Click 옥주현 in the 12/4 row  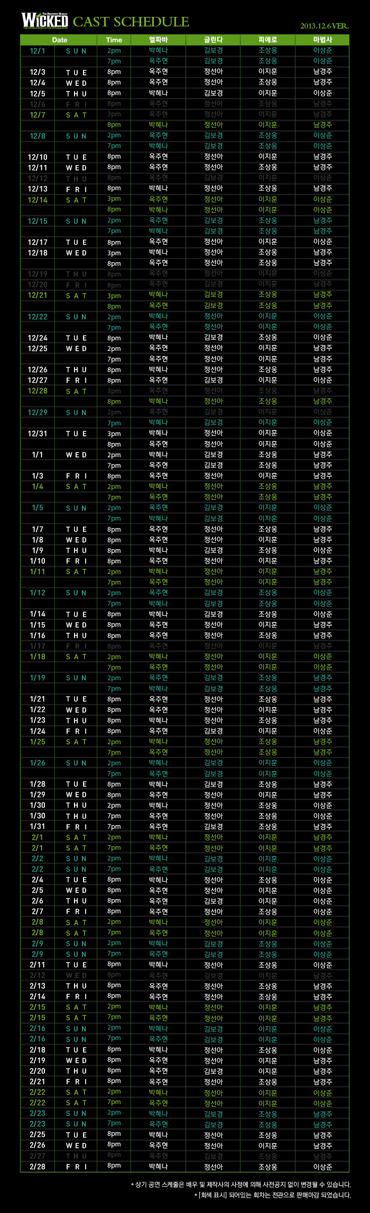158,82
